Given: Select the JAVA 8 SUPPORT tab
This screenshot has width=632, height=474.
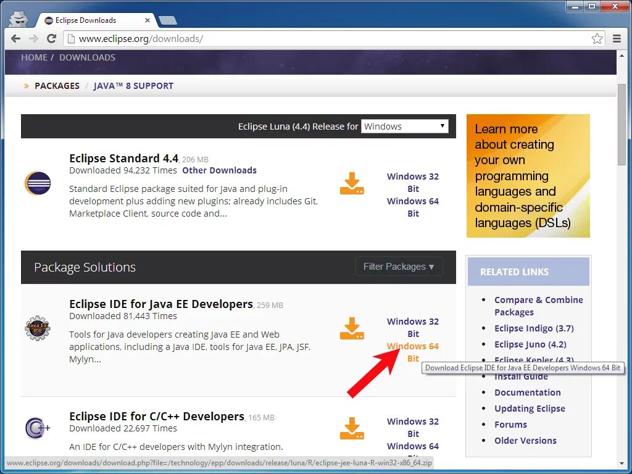Looking at the screenshot, I should (133, 86).
